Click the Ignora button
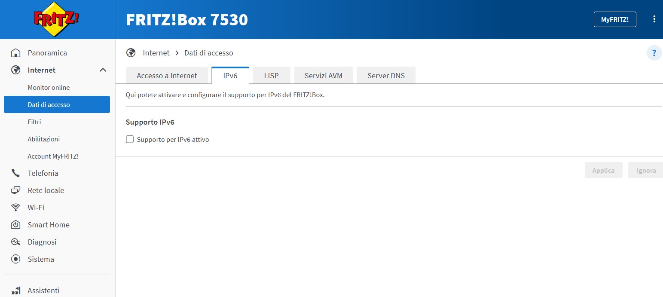Screen dimensions: 663x297 [x=646, y=170]
